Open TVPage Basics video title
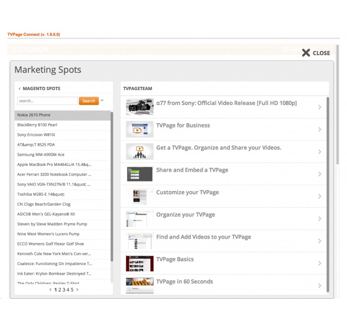Image resolution: width=347 pixels, height=326 pixels. [x=175, y=259]
